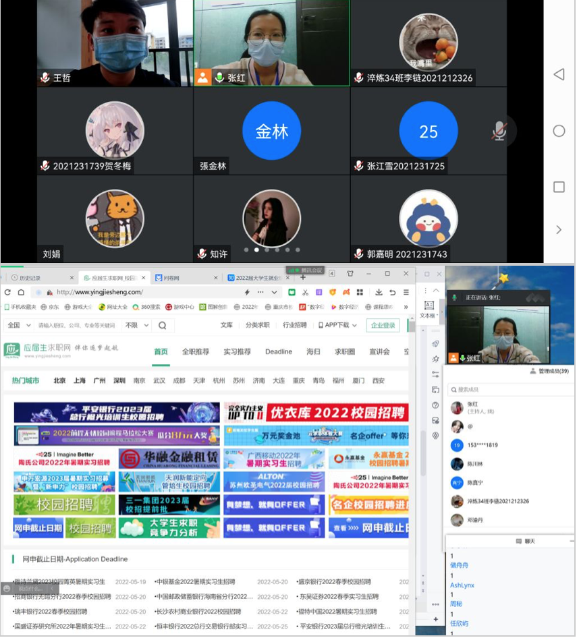Select the 王哲 video tile

coord(115,42)
